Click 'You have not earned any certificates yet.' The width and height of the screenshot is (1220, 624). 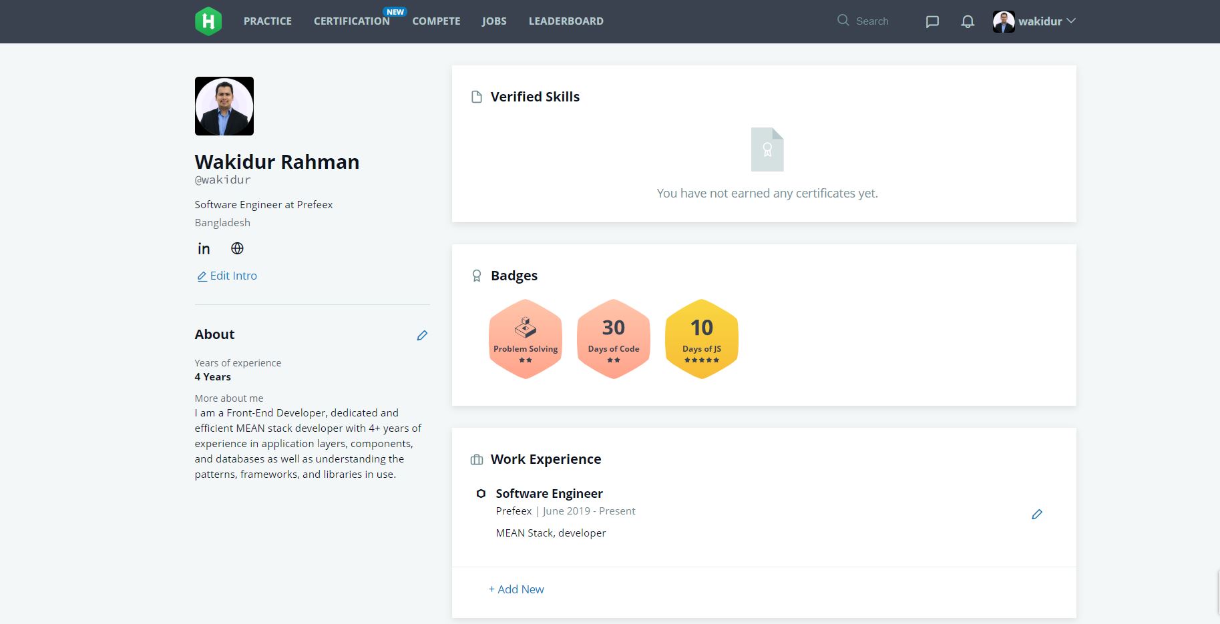click(767, 194)
